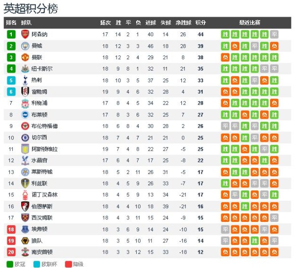Open the 水晶宫 team name
Screen dimensions: 295x268
(x=39, y=161)
